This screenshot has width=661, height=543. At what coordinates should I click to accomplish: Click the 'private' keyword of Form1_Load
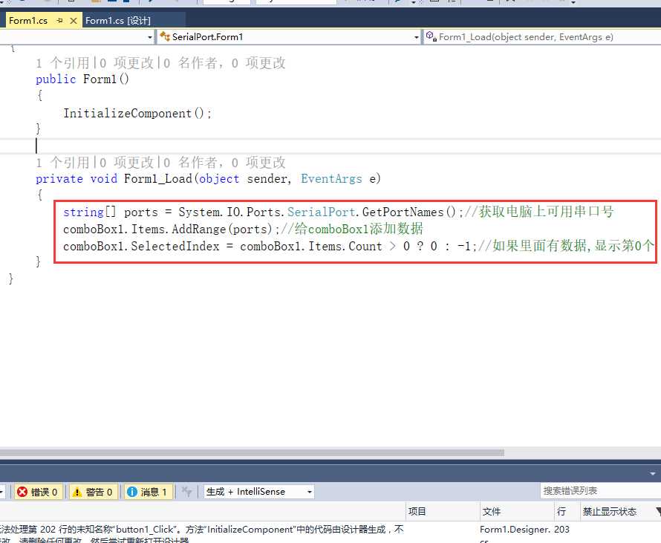pos(59,179)
